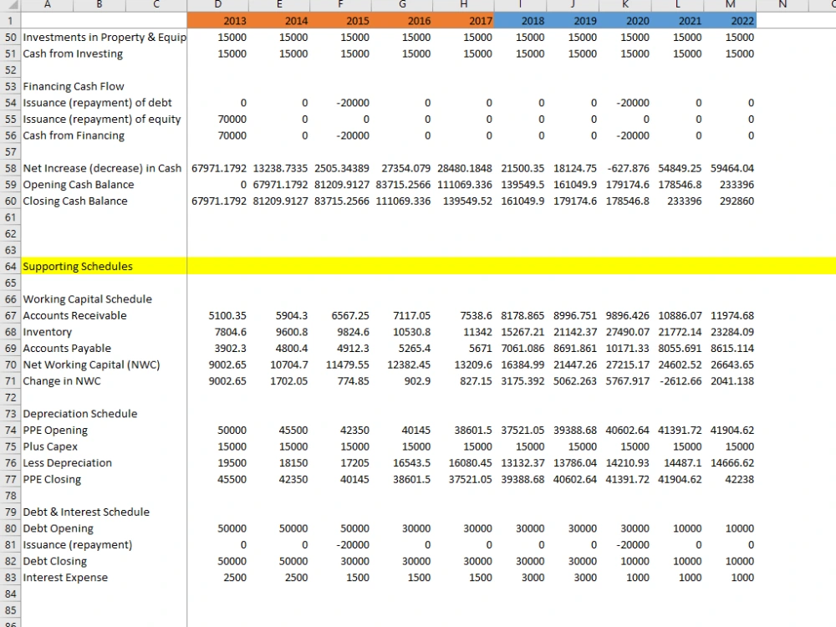Click Issuance (repayment) of debt -20000 under 2015
The width and height of the screenshot is (836, 627).
353,103
